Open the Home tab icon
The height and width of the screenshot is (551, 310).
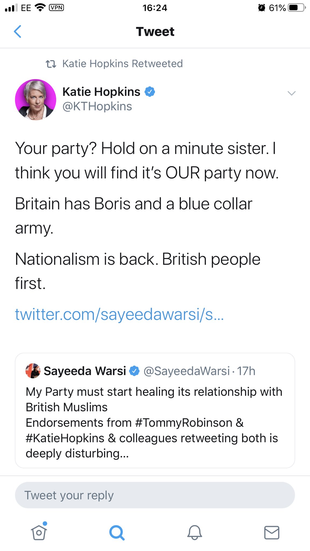(39, 532)
